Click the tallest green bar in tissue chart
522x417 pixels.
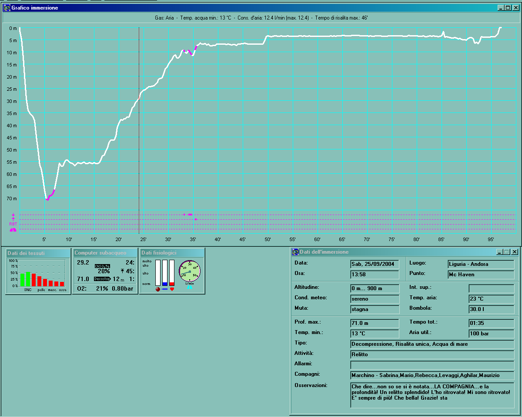28,279
